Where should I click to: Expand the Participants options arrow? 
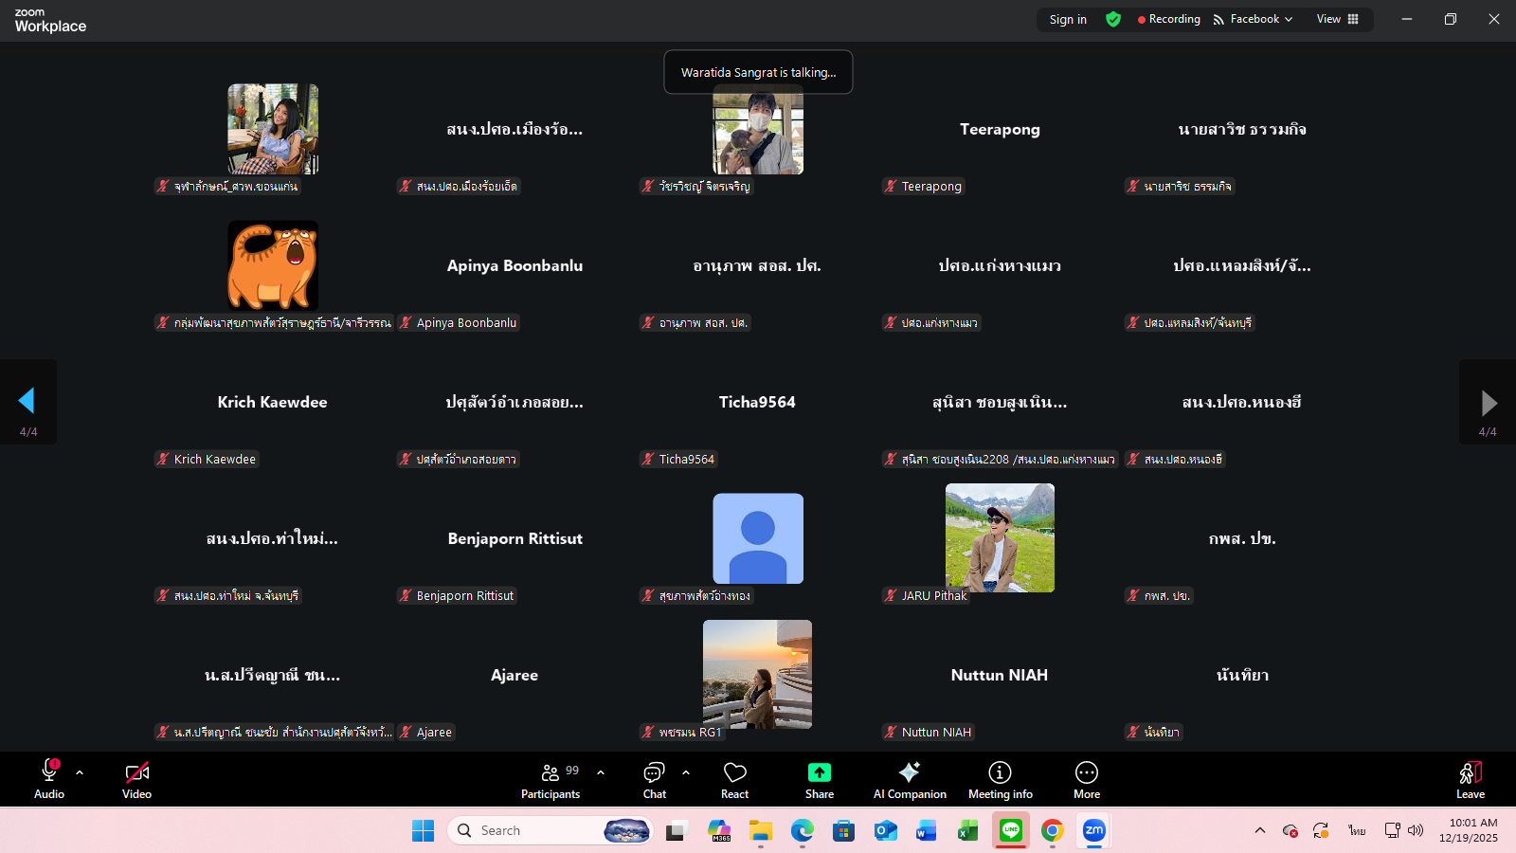[x=601, y=772]
